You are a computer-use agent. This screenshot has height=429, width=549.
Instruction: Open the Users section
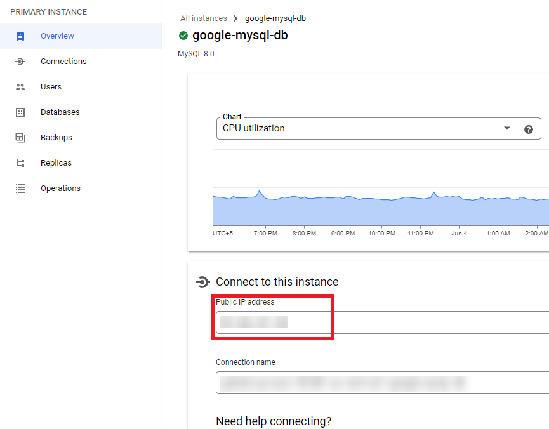click(x=81, y=87)
